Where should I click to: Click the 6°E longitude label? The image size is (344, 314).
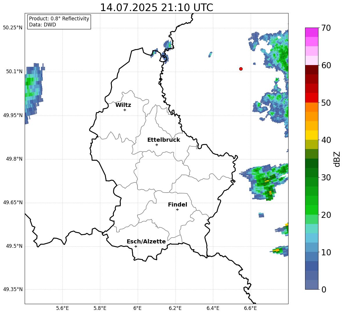[137, 308]
